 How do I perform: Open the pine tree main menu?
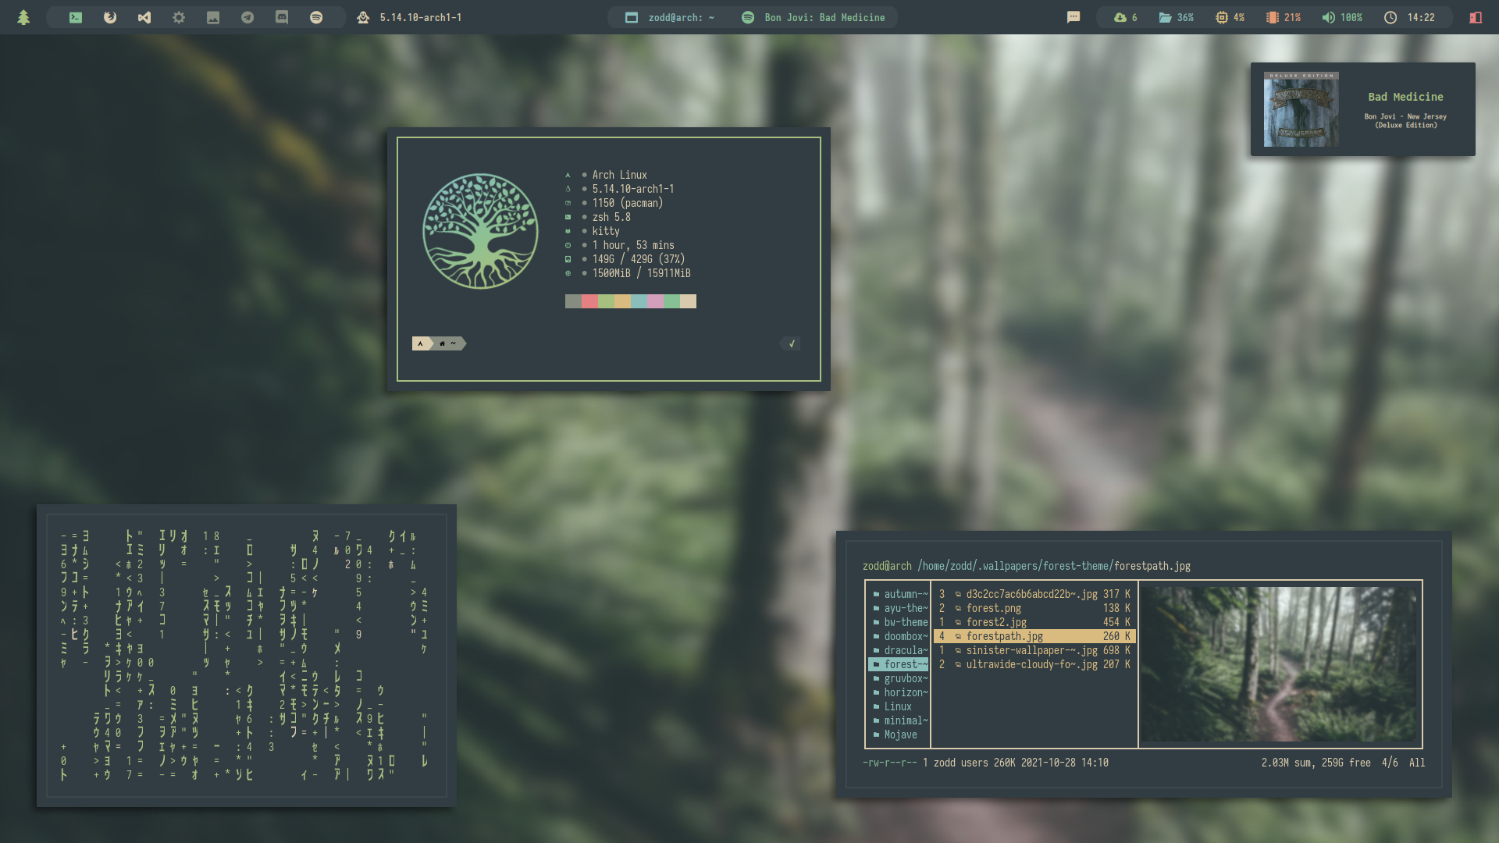pos(23,17)
